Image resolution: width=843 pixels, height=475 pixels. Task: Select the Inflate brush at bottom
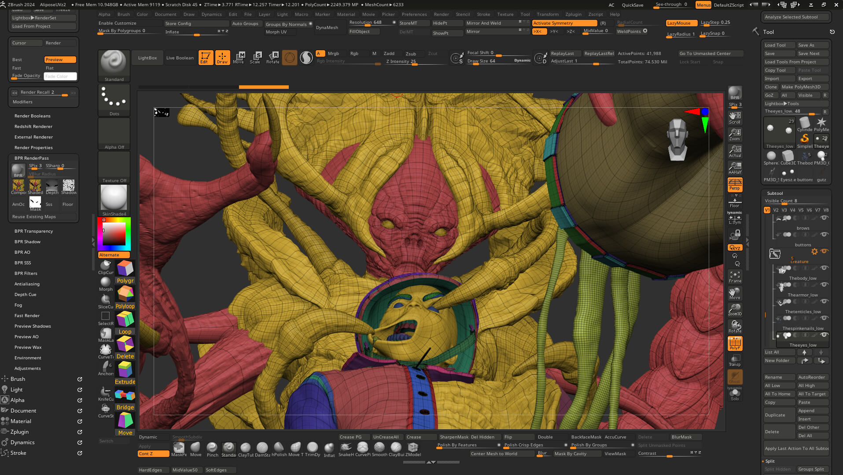(329, 449)
